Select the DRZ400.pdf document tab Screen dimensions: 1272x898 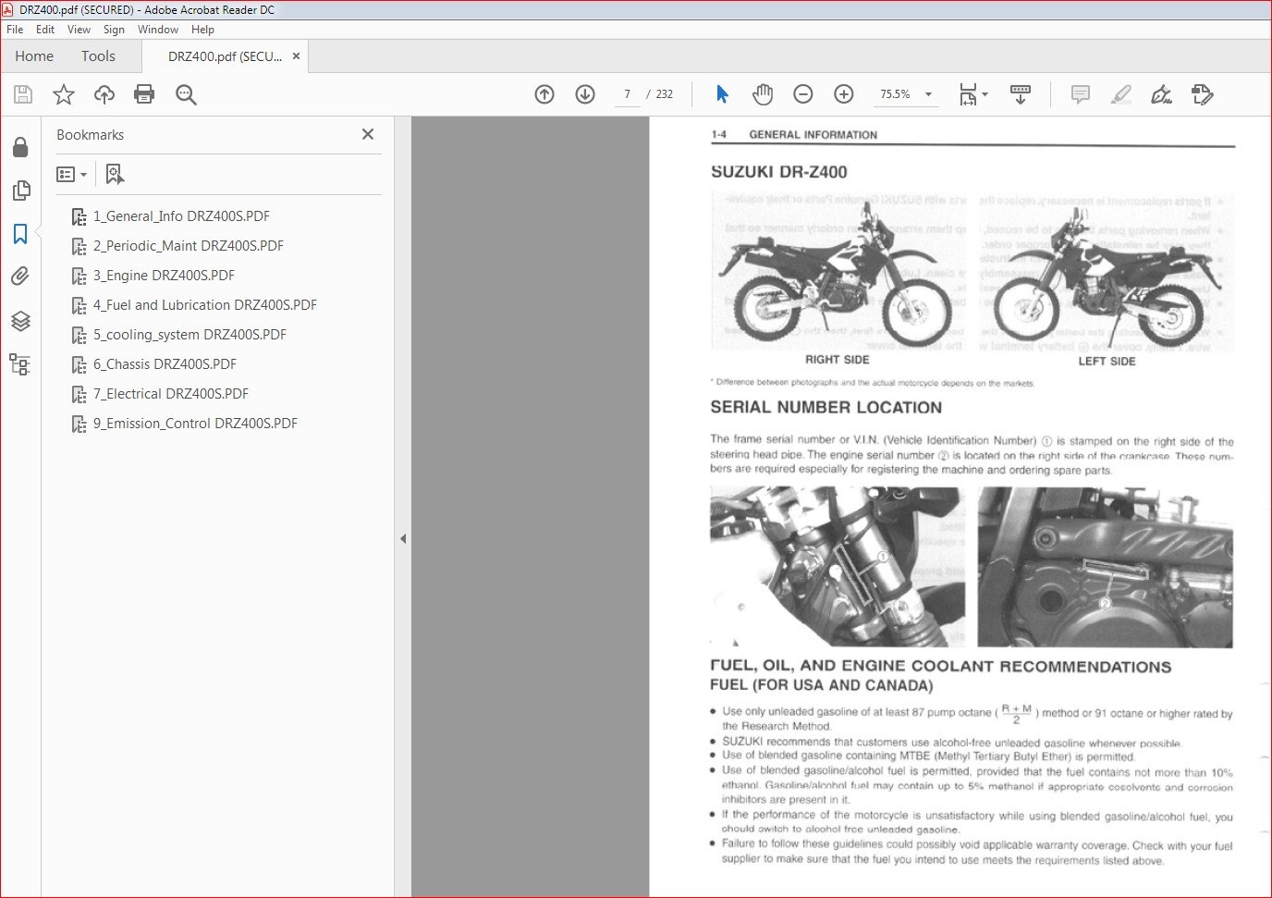pyautogui.click(x=225, y=56)
